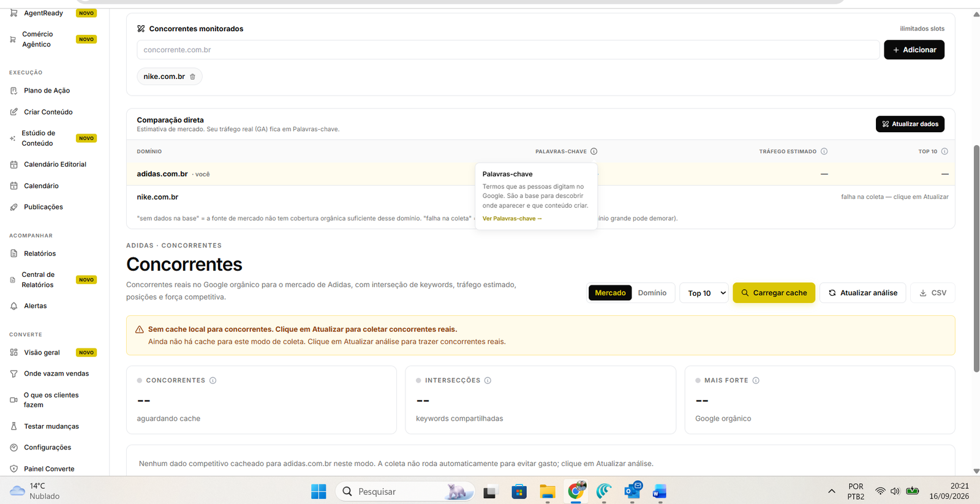This screenshot has width=980, height=504.
Task: Follow the Ver Palavras-chave link
Action: click(512, 219)
